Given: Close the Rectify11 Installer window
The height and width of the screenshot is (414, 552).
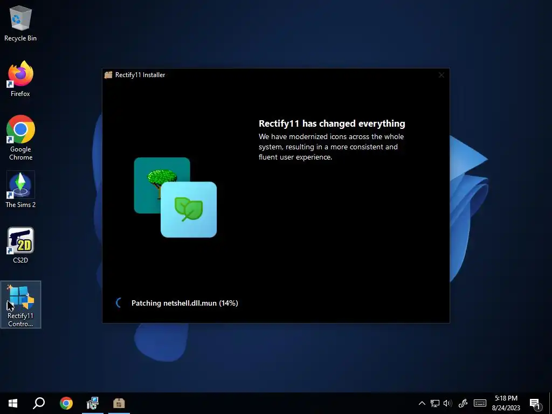Looking at the screenshot, I should click(x=441, y=75).
